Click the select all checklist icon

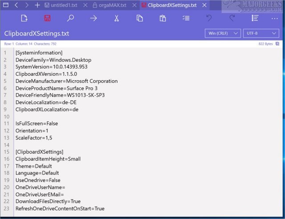(186, 18)
